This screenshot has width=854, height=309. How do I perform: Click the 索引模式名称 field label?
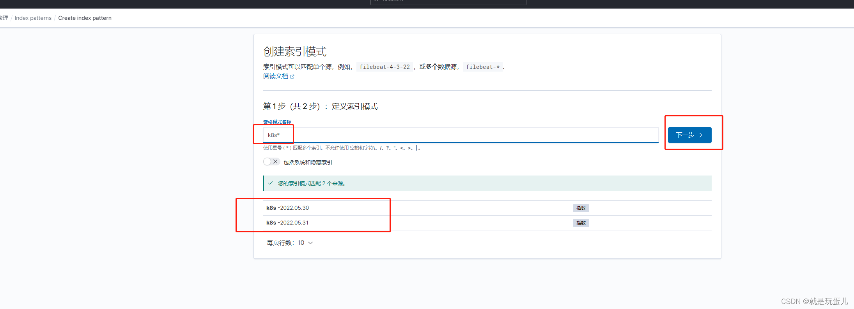click(277, 122)
